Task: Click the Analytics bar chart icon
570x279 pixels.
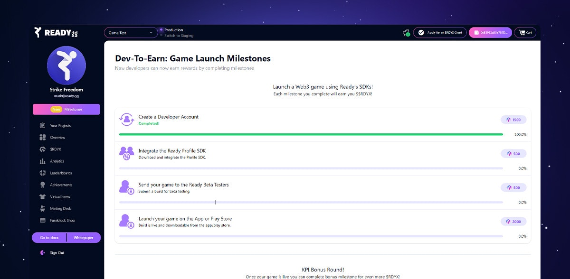Action: coord(43,161)
